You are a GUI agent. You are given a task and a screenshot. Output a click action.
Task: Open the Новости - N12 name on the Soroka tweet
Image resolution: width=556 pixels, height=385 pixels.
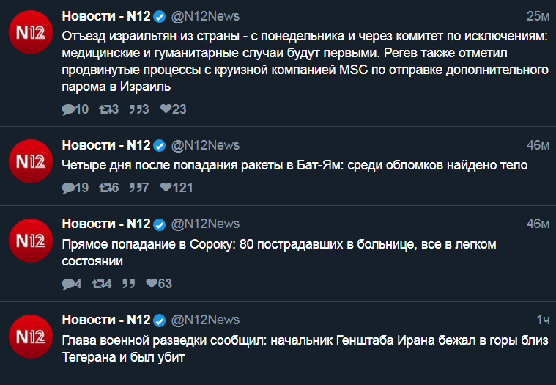tap(106, 224)
